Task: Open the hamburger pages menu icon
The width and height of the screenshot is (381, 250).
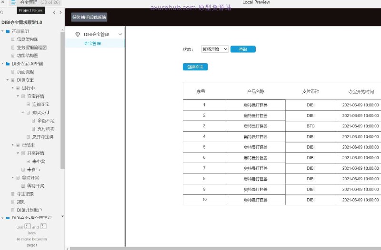Action: [13, 2]
